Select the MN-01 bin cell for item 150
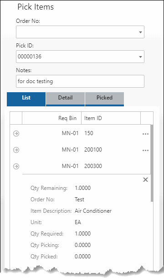Screen dimensions: 164x278 tap(70, 133)
